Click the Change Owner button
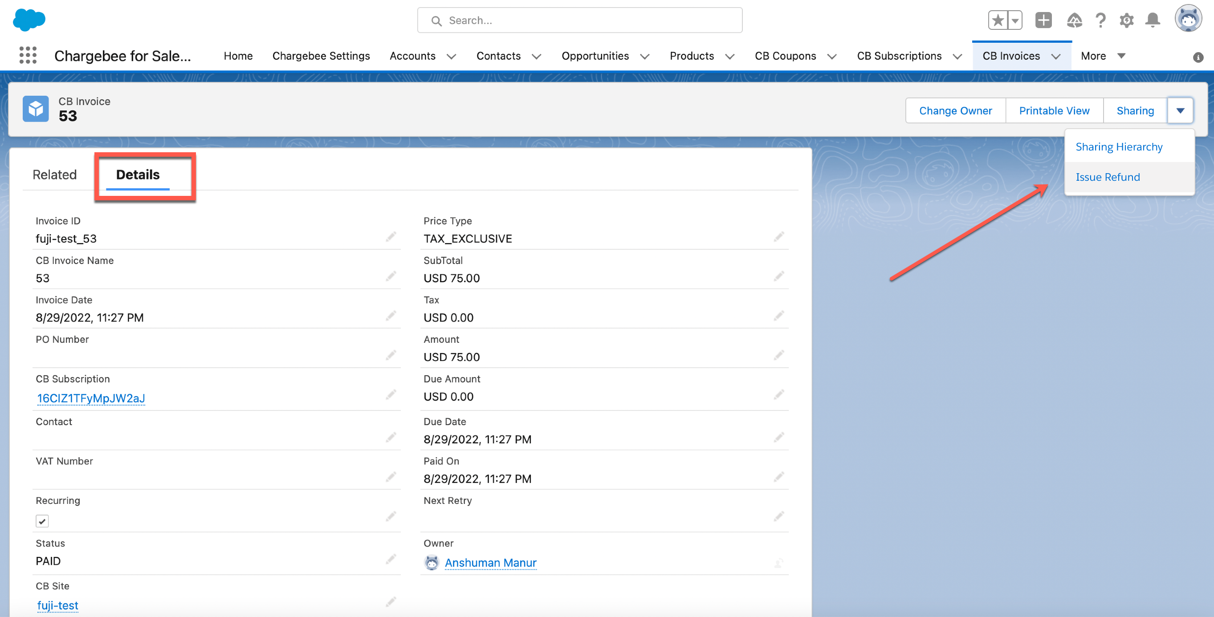Screen dimensions: 1214x617 955,111
